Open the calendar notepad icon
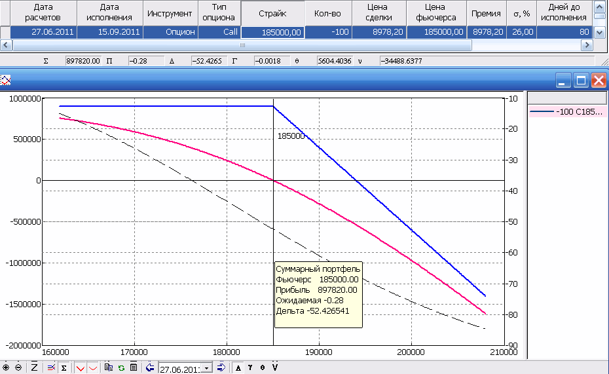 [133, 367]
